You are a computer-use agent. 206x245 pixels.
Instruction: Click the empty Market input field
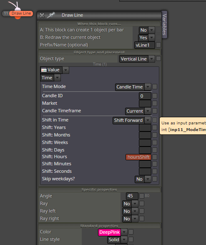click(x=145, y=104)
